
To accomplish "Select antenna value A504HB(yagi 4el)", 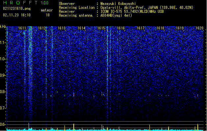I will (116, 15).
